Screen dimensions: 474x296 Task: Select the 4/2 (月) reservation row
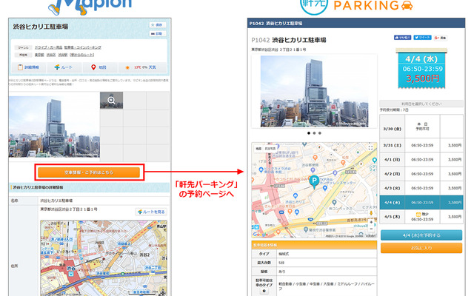coord(421,174)
